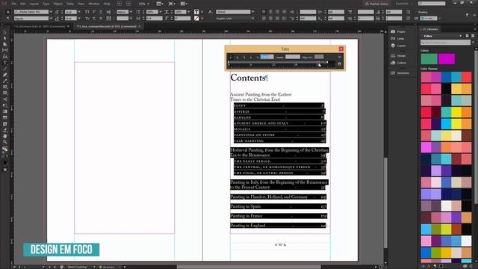Close the Tabs panel
Screen dimensions: 478x269
click(x=341, y=49)
